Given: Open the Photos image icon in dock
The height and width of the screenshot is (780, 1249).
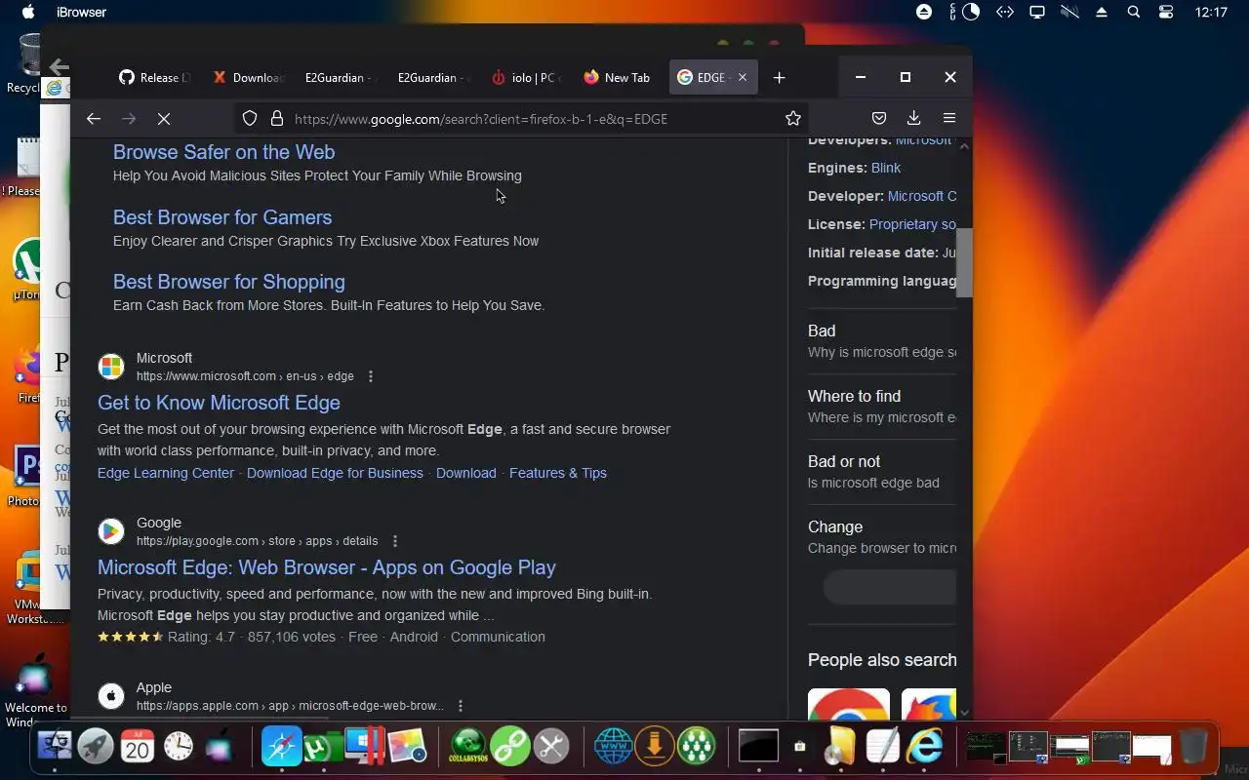Looking at the screenshot, I should pyautogui.click(x=408, y=747).
